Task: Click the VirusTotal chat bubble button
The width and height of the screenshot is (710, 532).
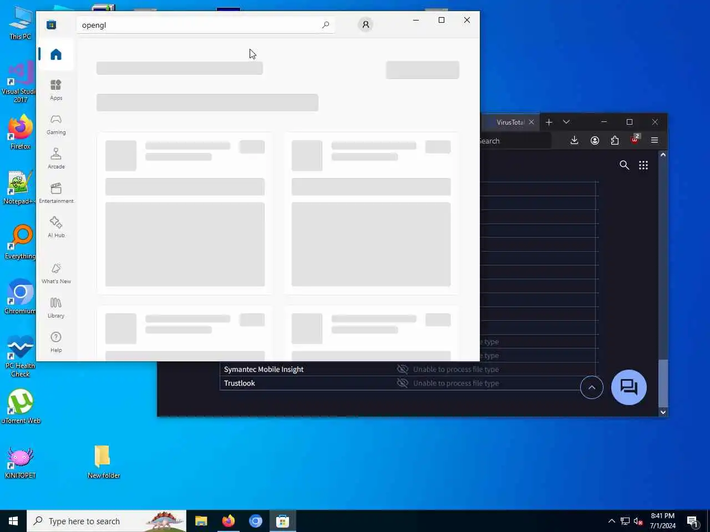Action: (x=629, y=387)
